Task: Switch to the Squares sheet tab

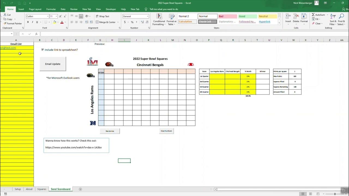Action: coord(42,189)
